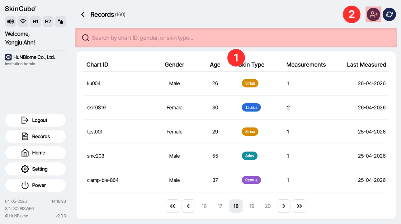Open page 16 of records
401x224 pixels.
click(x=204, y=206)
